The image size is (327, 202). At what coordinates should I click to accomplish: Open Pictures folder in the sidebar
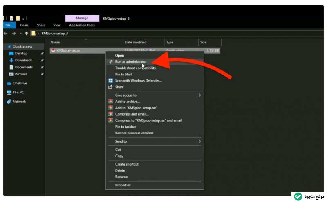(x=21, y=74)
